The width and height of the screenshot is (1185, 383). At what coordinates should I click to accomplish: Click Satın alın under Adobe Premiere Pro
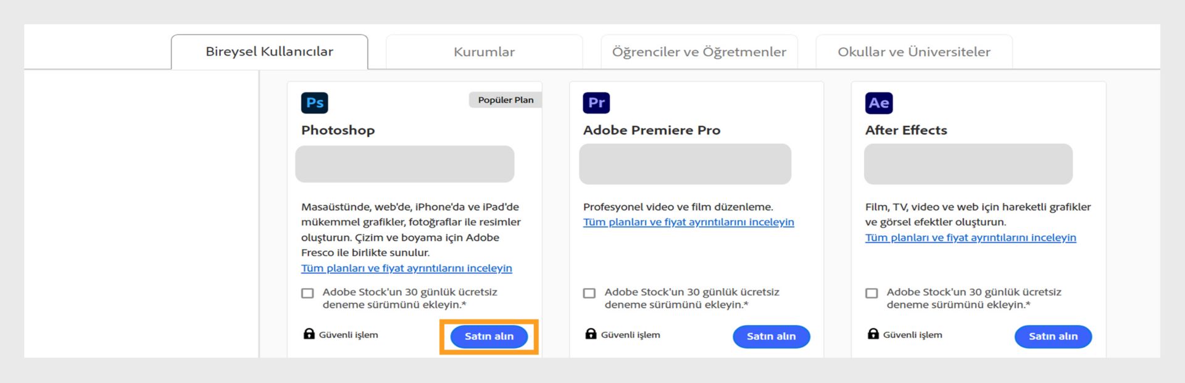click(771, 336)
